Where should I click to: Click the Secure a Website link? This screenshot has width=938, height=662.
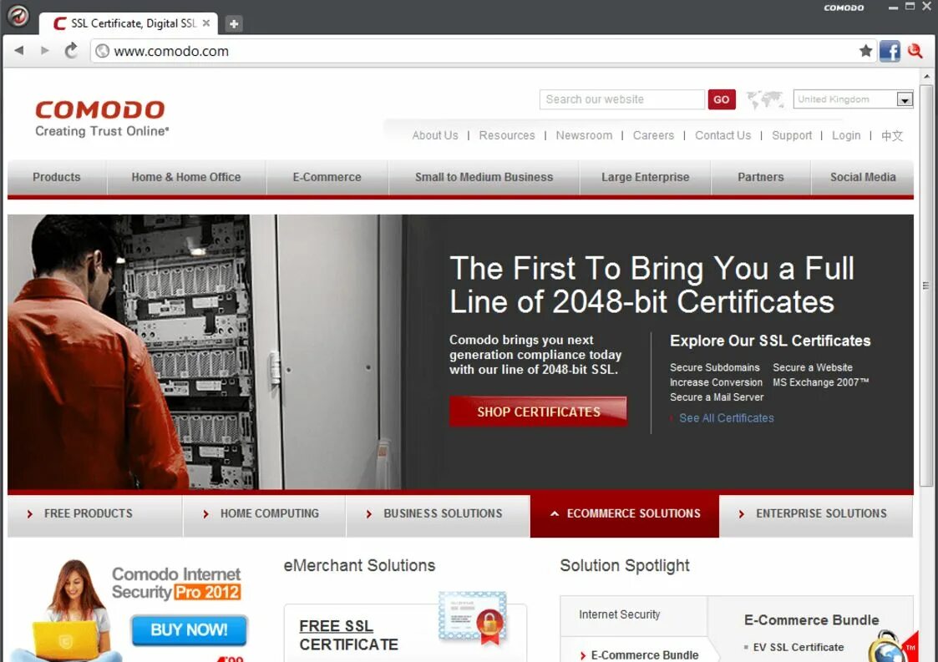coord(813,367)
